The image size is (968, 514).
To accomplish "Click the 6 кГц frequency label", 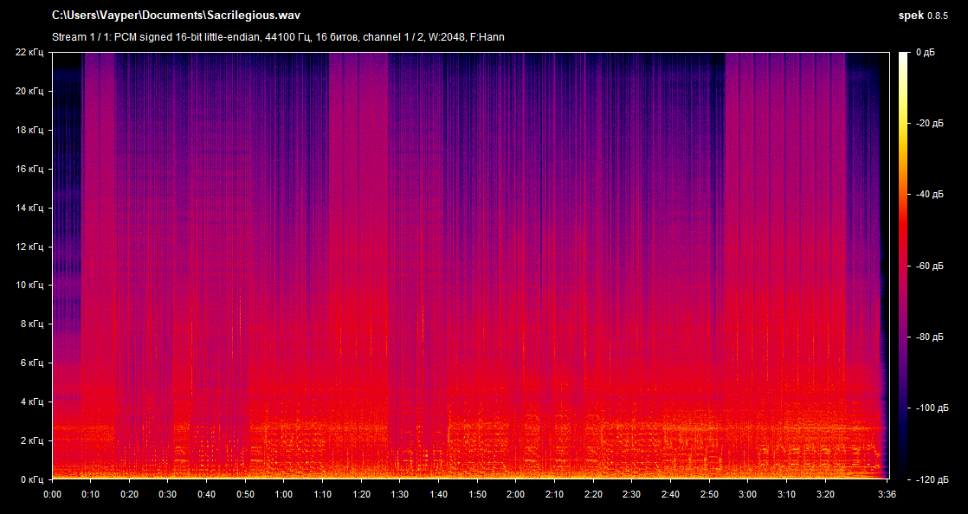I will point(31,363).
